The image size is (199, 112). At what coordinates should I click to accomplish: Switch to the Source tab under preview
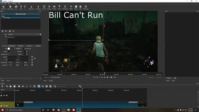click(x=45, y=81)
